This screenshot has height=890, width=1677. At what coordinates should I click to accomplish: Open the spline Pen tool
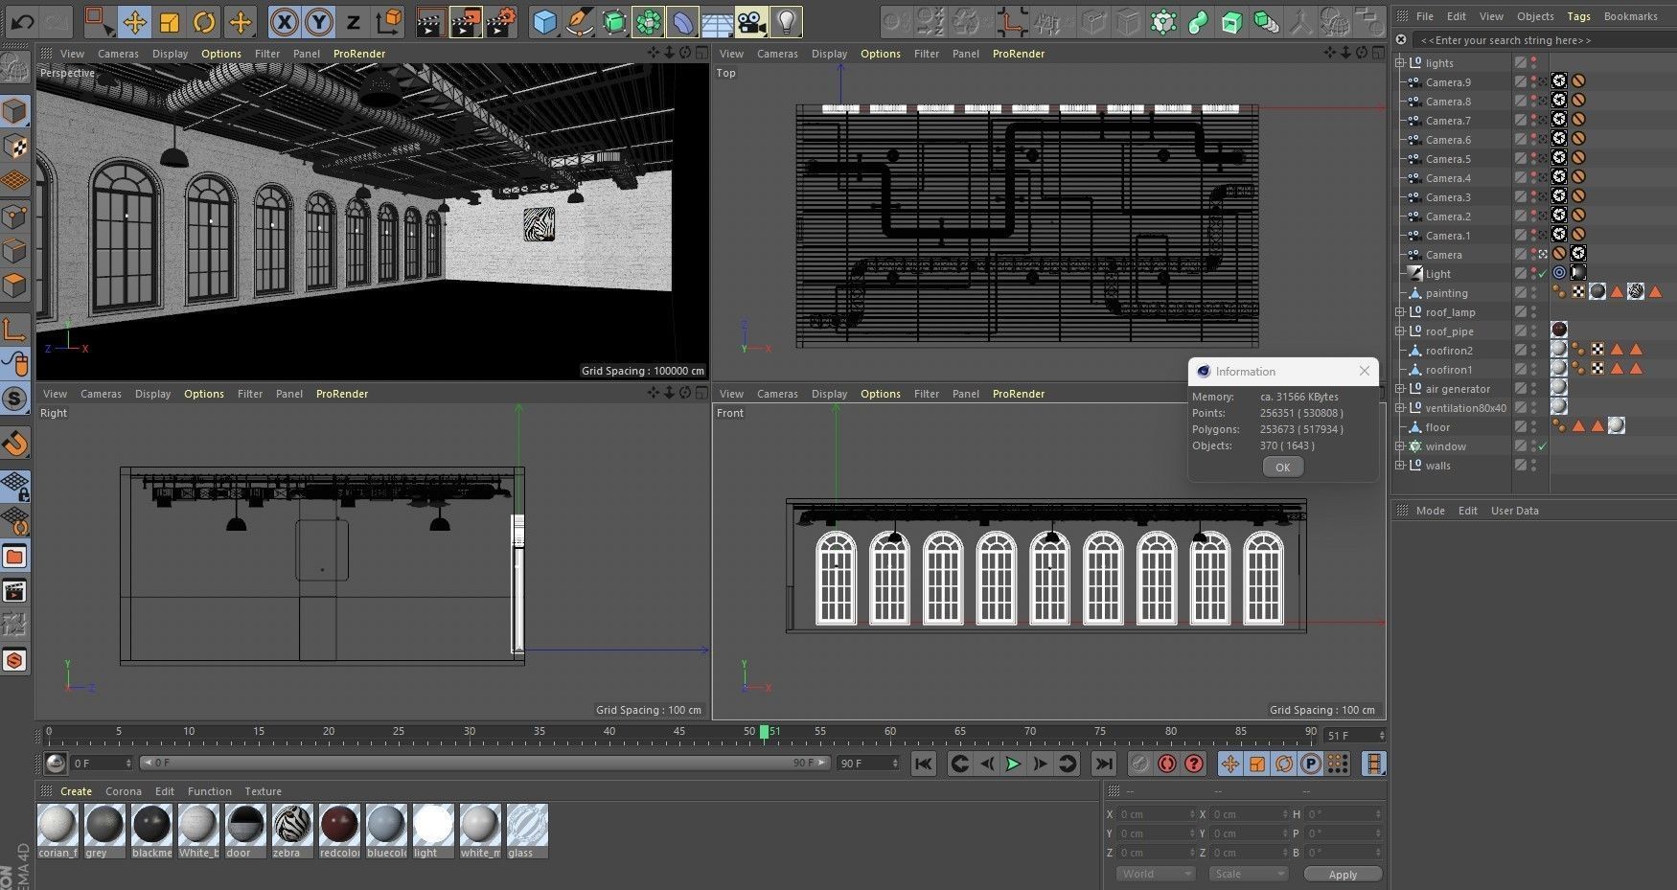coord(580,21)
